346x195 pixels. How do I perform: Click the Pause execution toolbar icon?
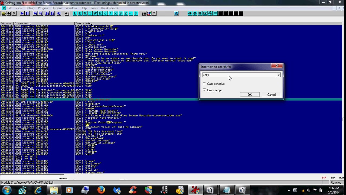pyautogui.click(x=27, y=14)
